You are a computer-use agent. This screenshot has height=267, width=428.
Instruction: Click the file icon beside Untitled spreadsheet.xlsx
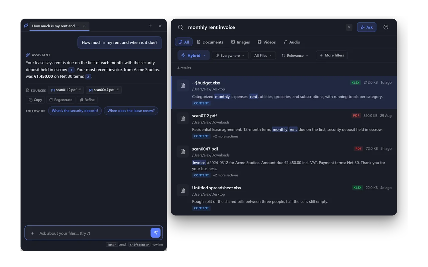pos(183,190)
